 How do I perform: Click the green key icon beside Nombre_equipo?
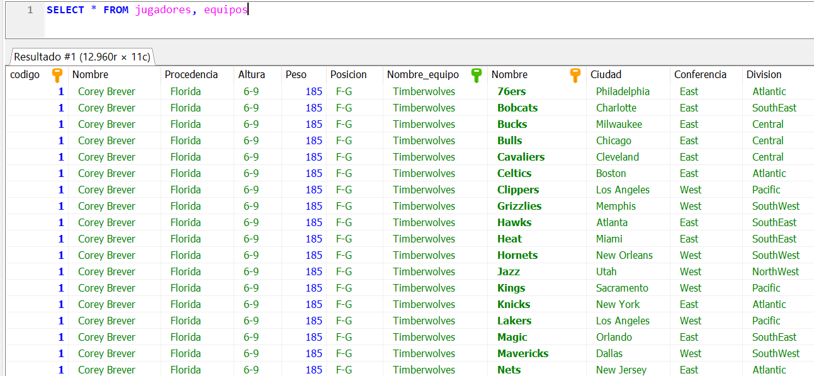click(x=477, y=75)
